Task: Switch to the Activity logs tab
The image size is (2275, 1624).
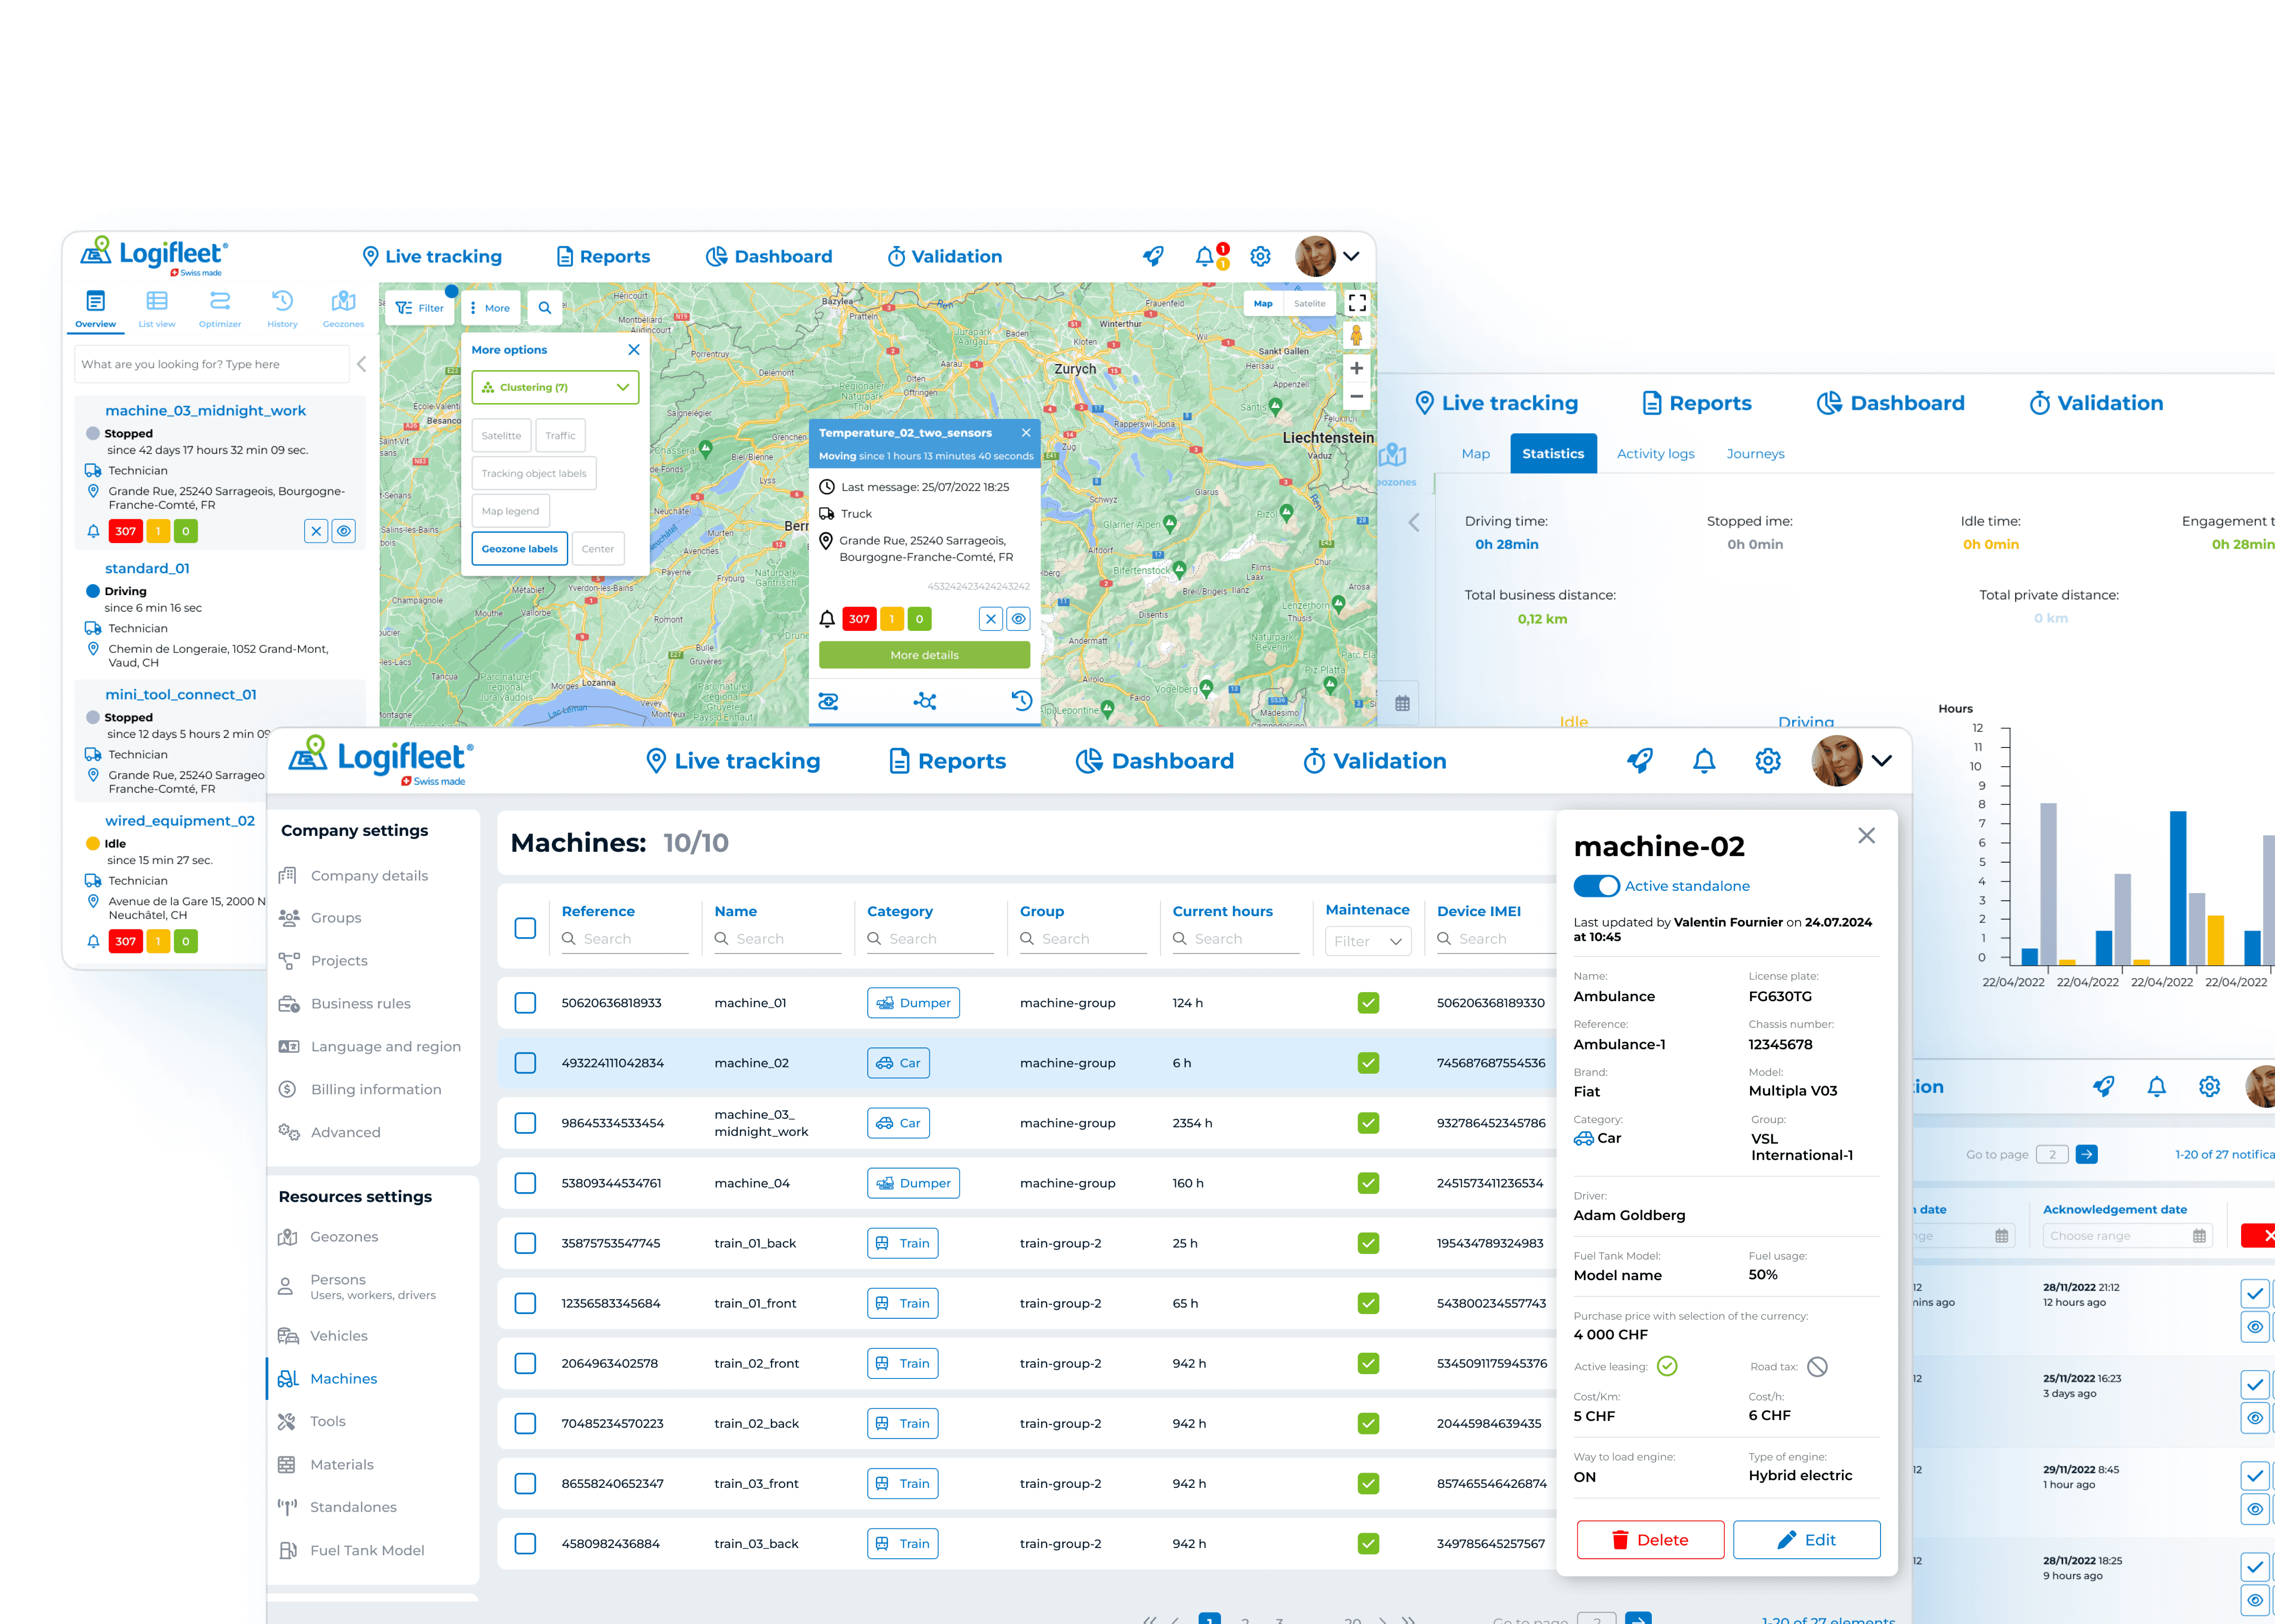Action: click(x=1655, y=454)
